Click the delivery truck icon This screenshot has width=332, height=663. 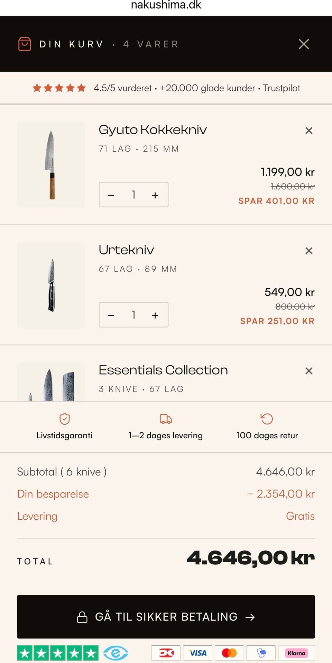(x=166, y=419)
